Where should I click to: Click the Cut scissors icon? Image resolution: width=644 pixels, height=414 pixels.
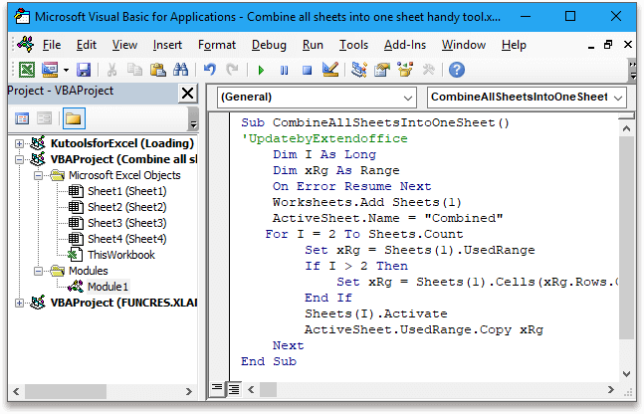coord(111,70)
